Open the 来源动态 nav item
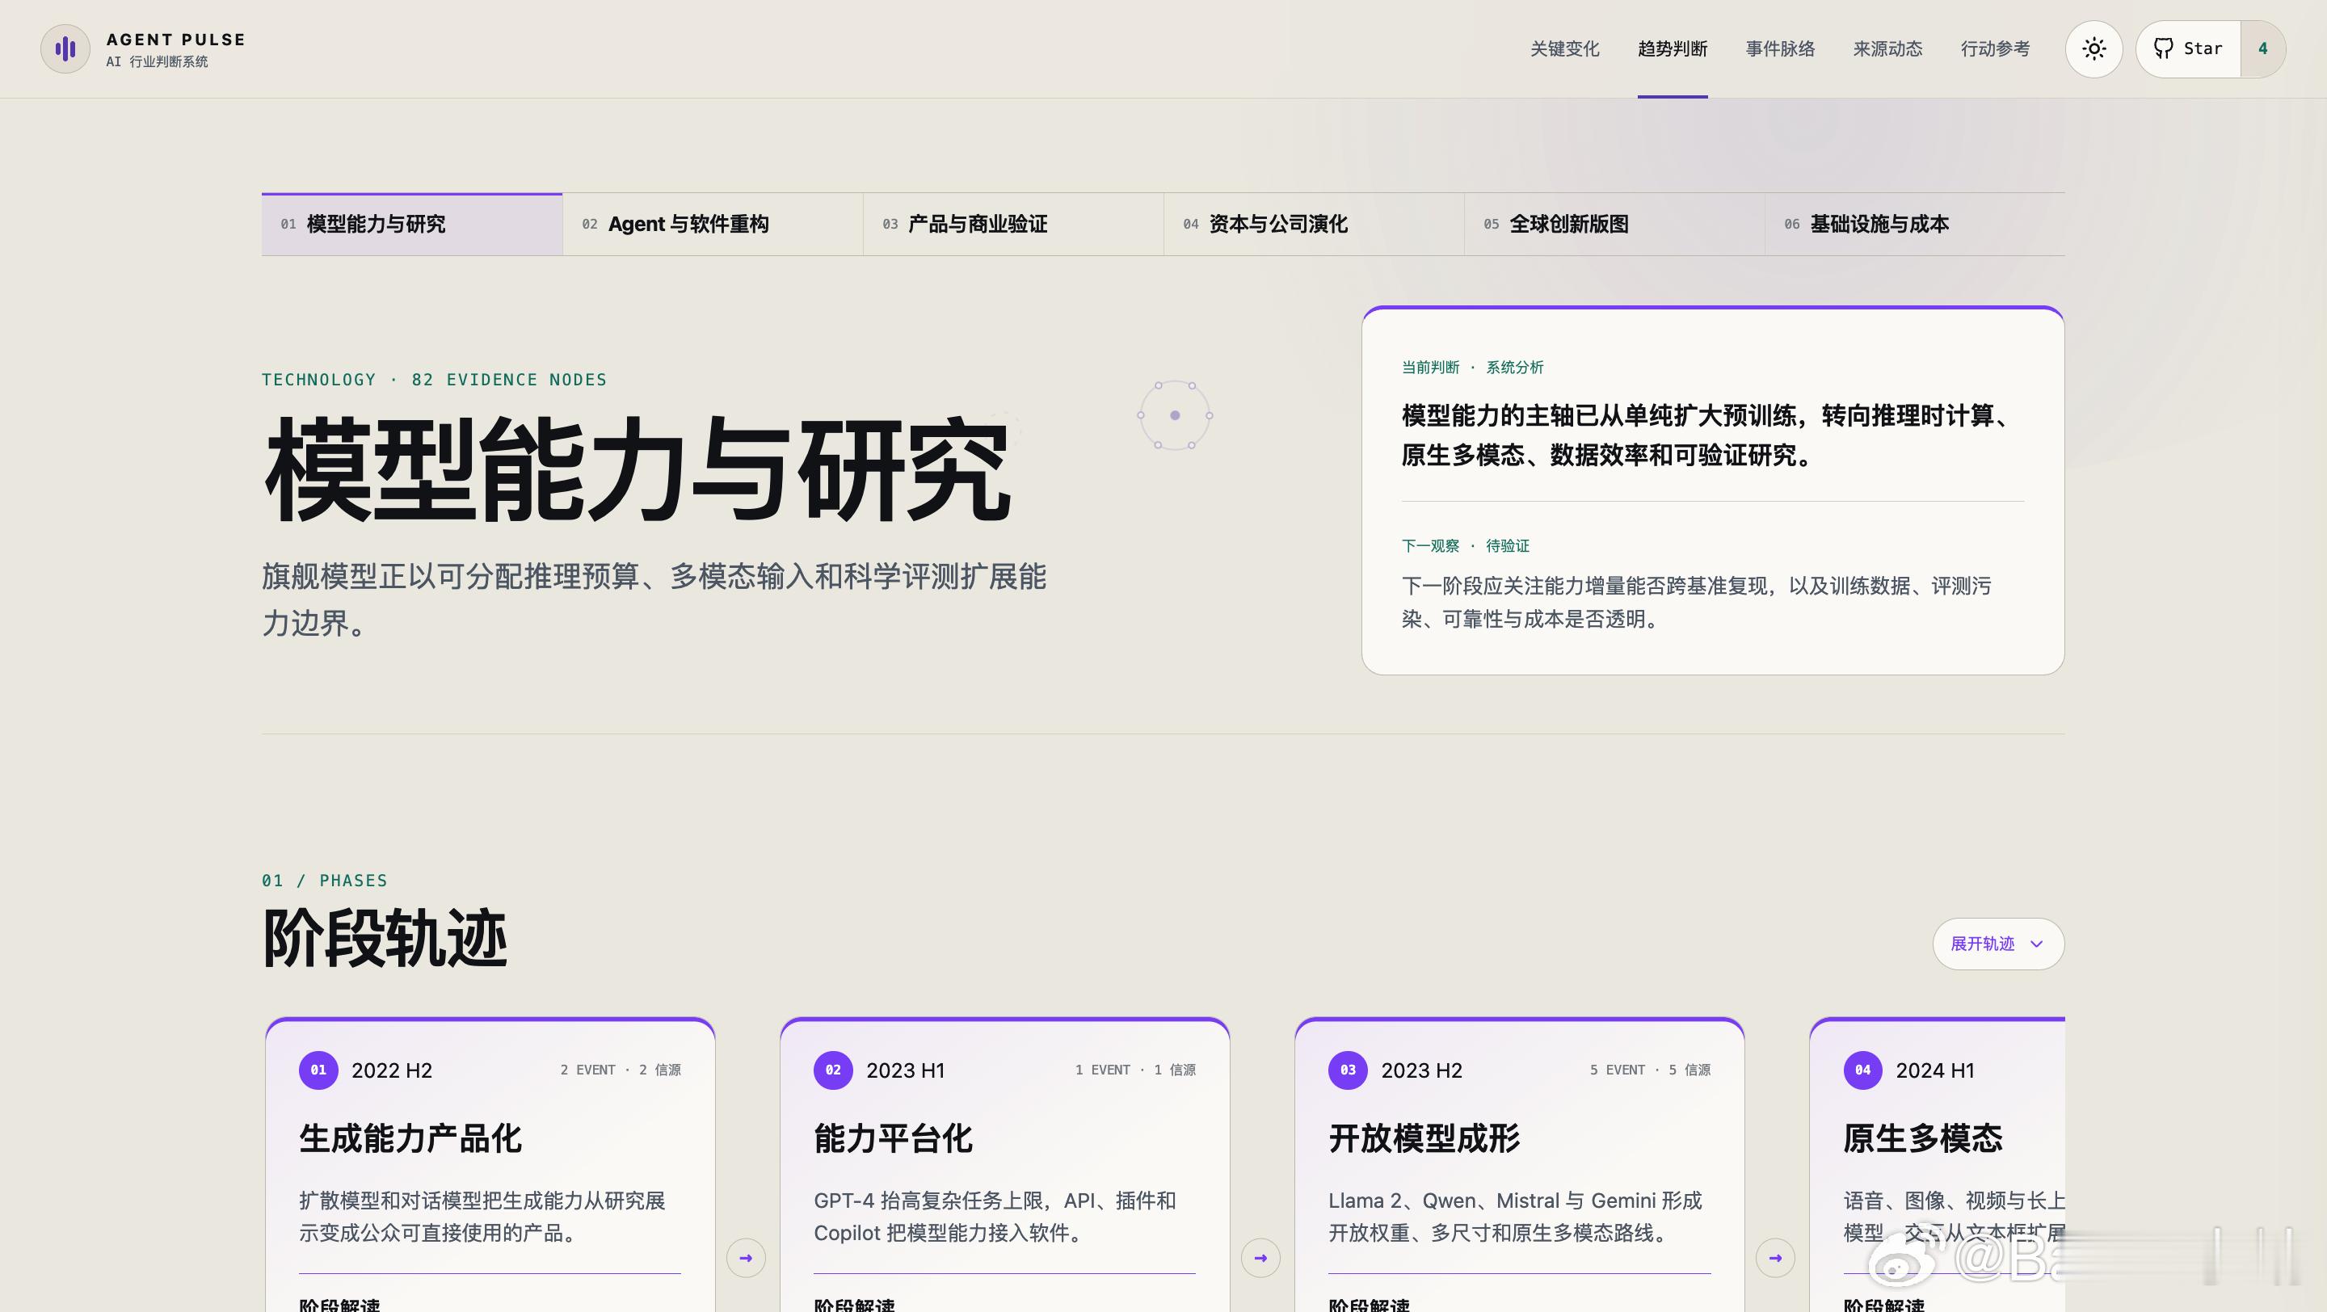Screen dimensions: 2327x1312 [x=1887, y=48]
